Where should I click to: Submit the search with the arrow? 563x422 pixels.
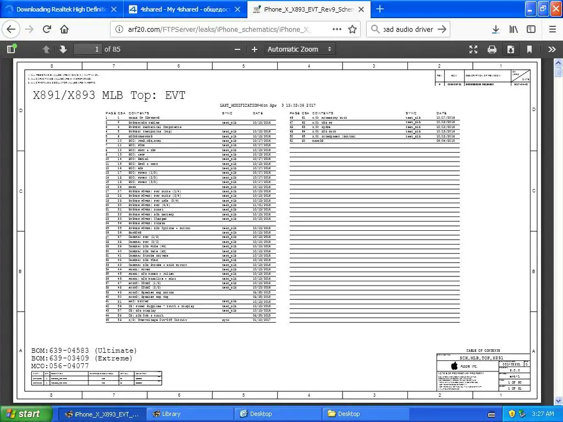coord(442,29)
